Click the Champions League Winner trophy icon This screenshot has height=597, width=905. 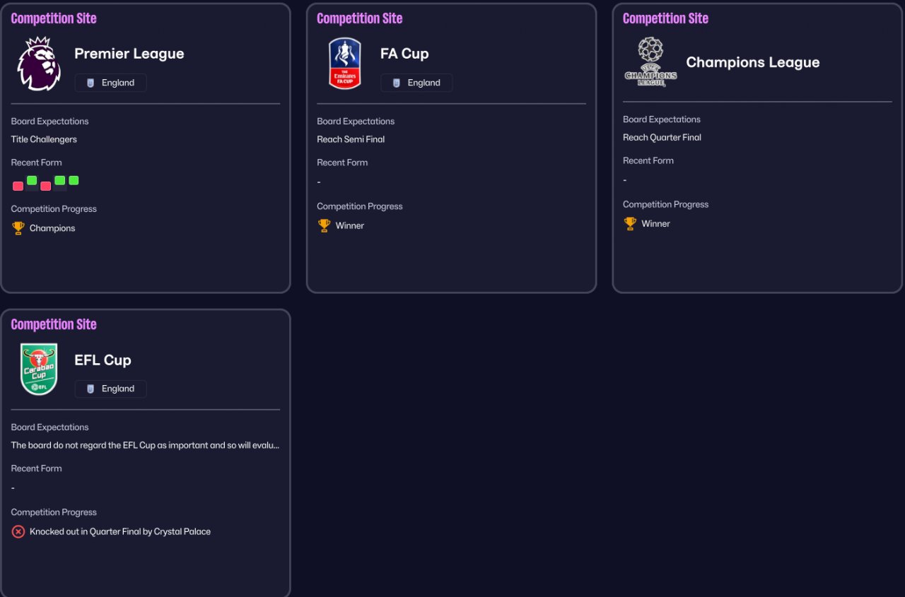(630, 224)
